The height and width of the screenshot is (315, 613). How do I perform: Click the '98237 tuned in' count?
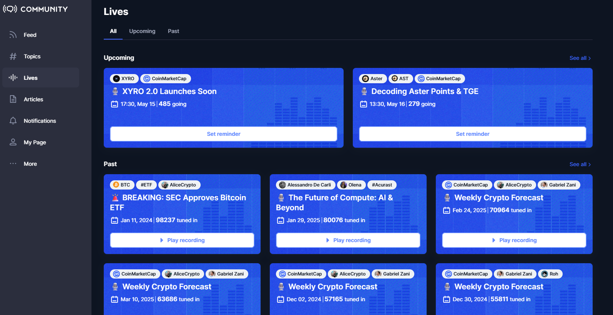click(x=177, y=220)
